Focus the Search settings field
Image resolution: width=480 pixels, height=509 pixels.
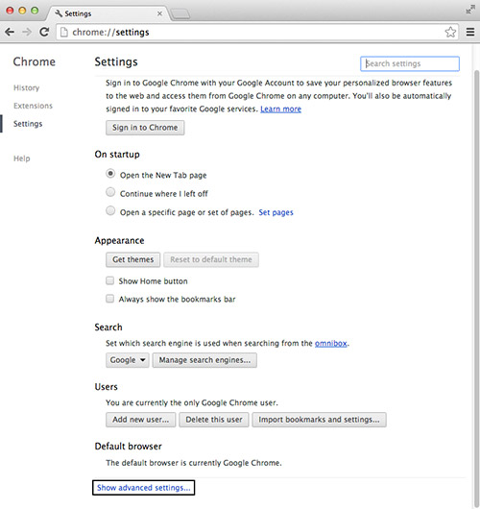pyautogui.click(x=410, y=63)
